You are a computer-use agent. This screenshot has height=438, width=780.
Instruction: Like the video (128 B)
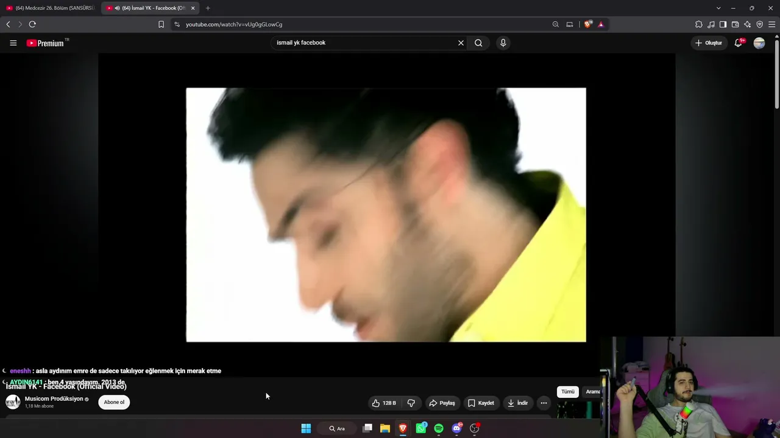[x=385, y=403]
